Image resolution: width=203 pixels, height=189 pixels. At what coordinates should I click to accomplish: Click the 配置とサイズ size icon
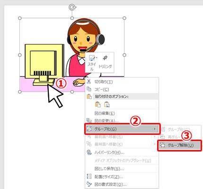(x=89, y=176)
